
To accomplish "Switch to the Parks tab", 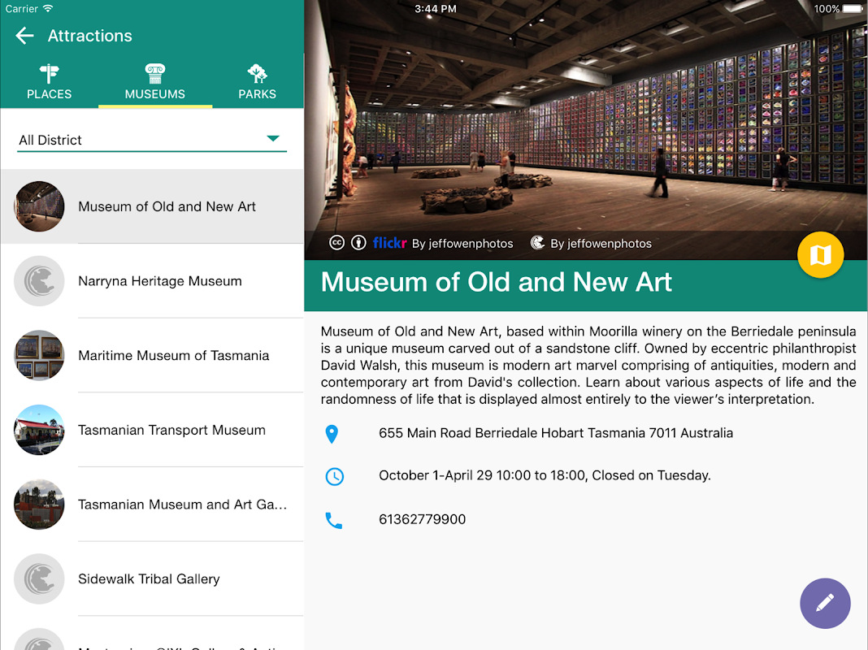I will click(258, 82).
